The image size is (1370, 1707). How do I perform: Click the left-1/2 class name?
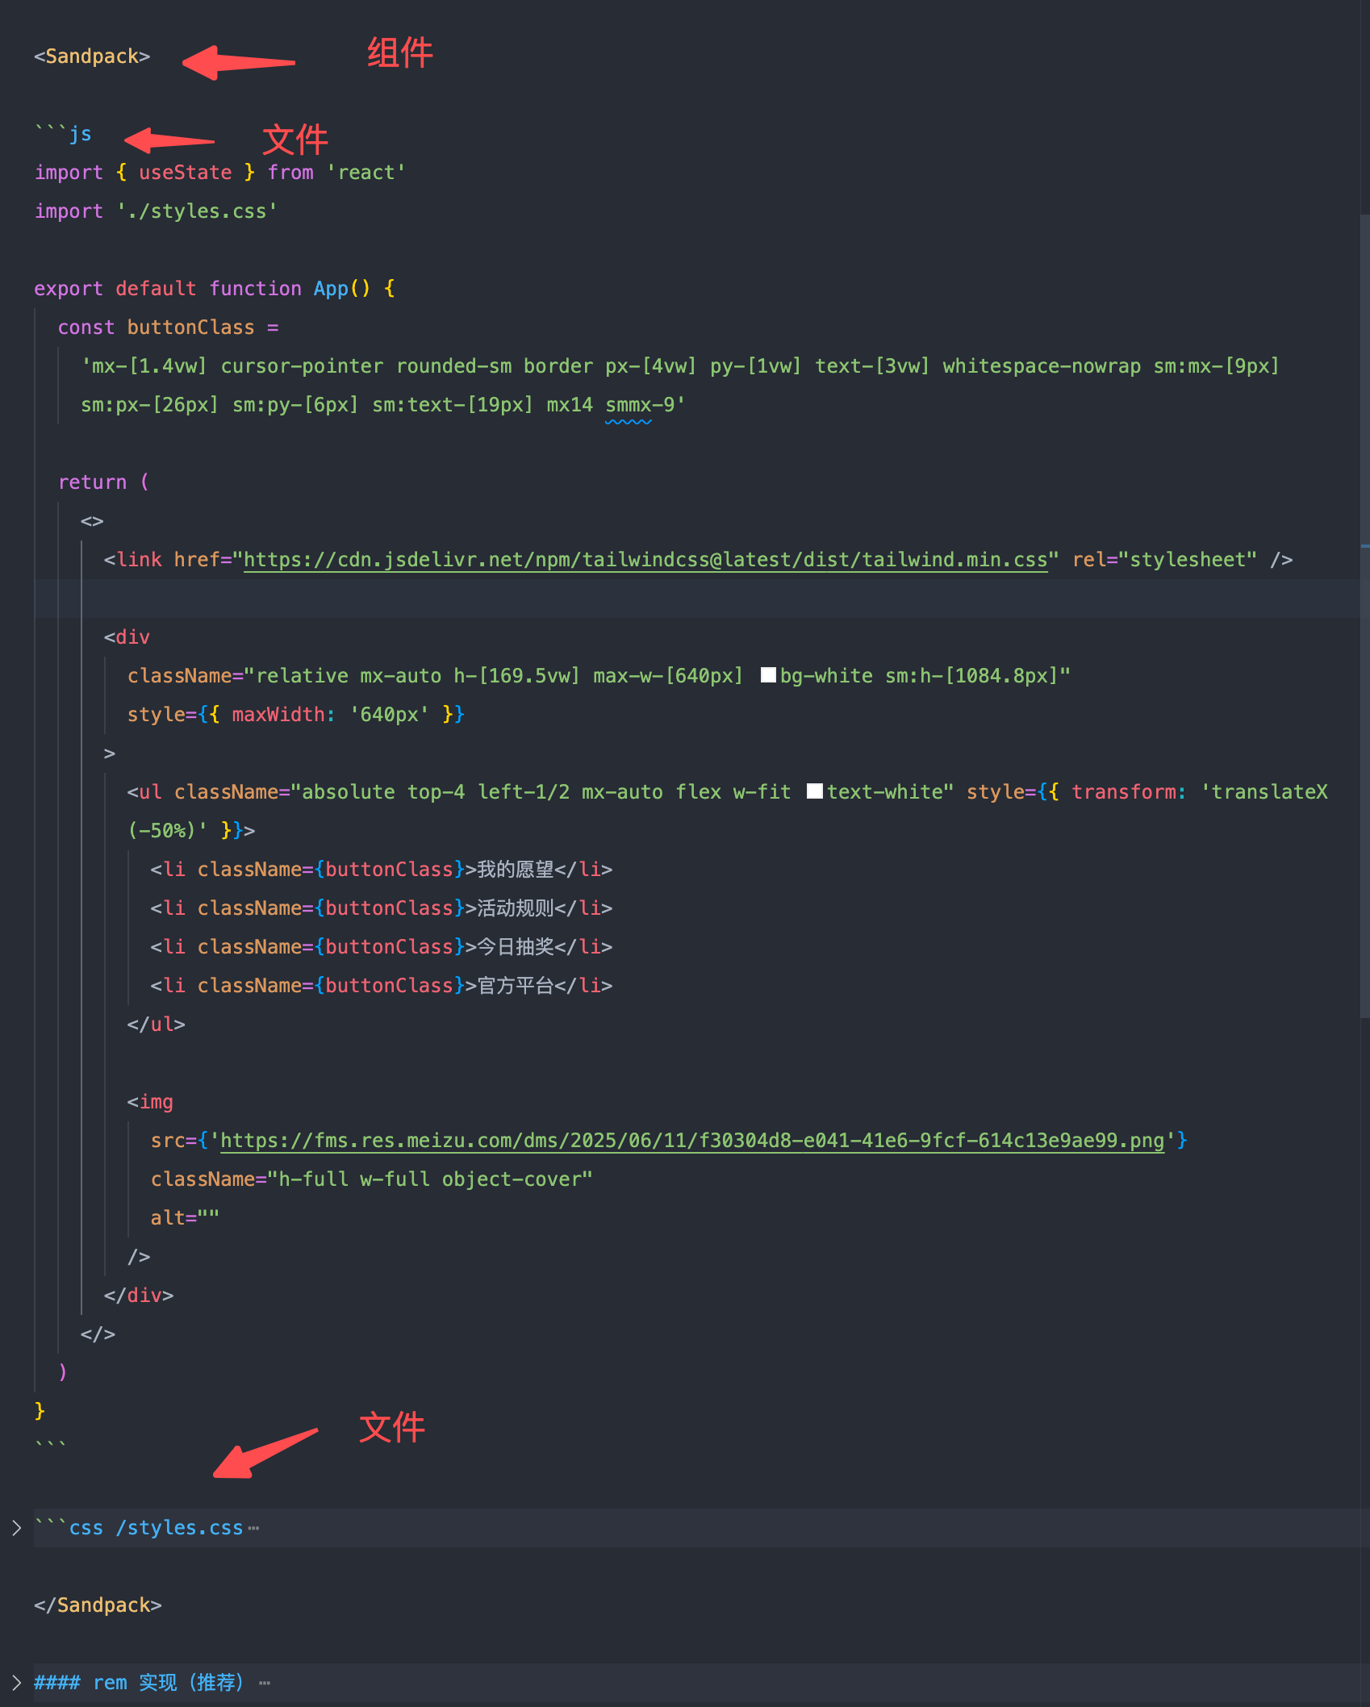click(x=524, y=792)
